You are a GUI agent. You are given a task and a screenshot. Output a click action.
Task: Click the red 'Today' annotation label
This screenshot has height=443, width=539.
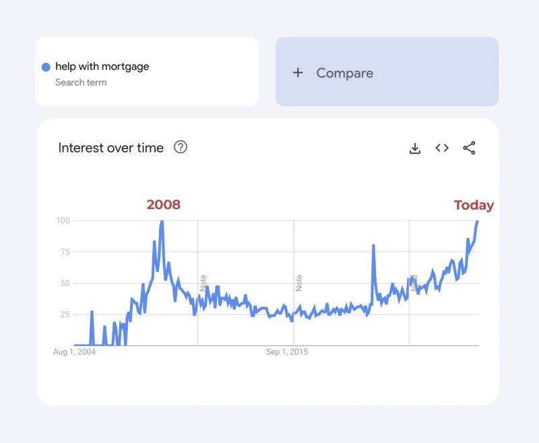(x=474, y=205)
